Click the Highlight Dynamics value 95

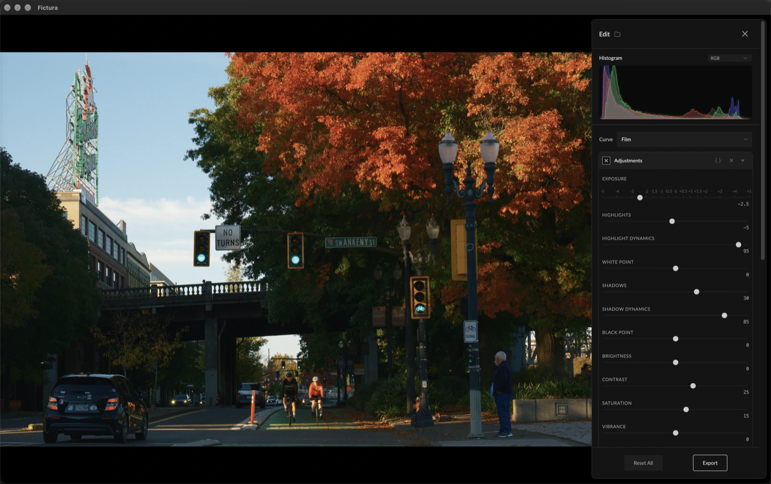(x=746, y=251)
